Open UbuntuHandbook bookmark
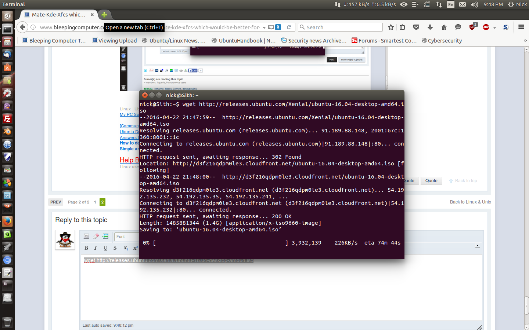Screen dimensions: 529x330 pyautogui.click(x=244, y=40)
